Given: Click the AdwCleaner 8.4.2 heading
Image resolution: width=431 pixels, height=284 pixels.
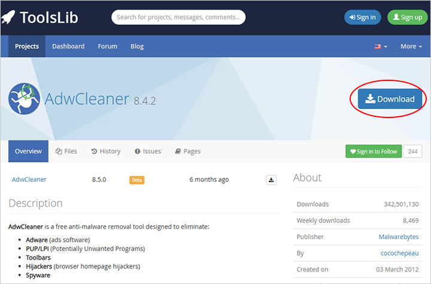Looking at the screenshot, I should click(x=101, y=99).
